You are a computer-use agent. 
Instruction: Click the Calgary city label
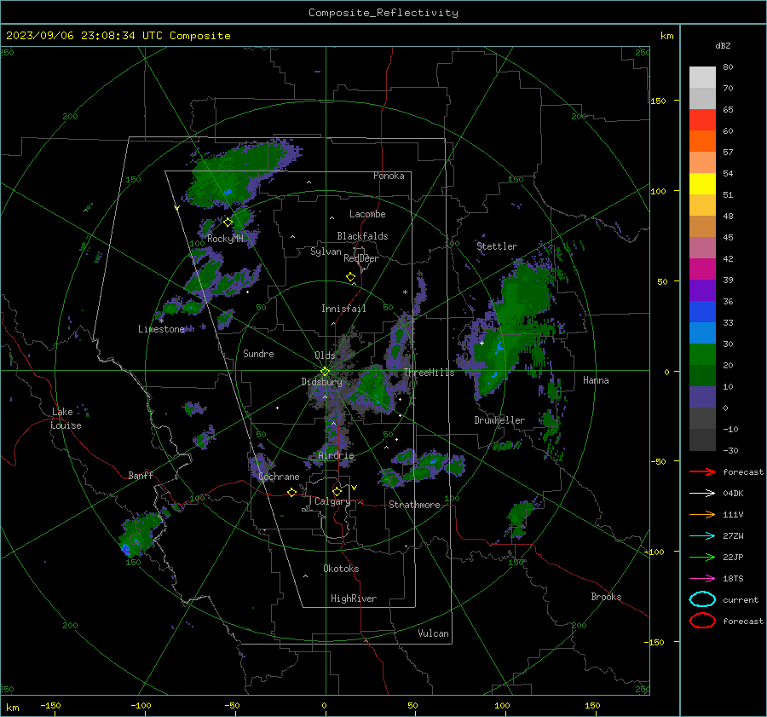coord(332,501)
